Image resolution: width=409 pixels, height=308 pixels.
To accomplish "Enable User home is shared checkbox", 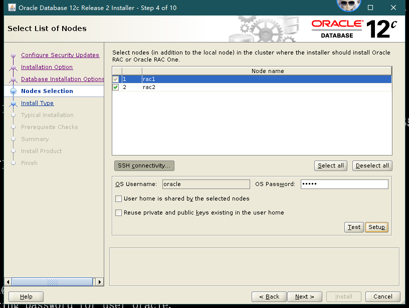I will tap(118, 198).
